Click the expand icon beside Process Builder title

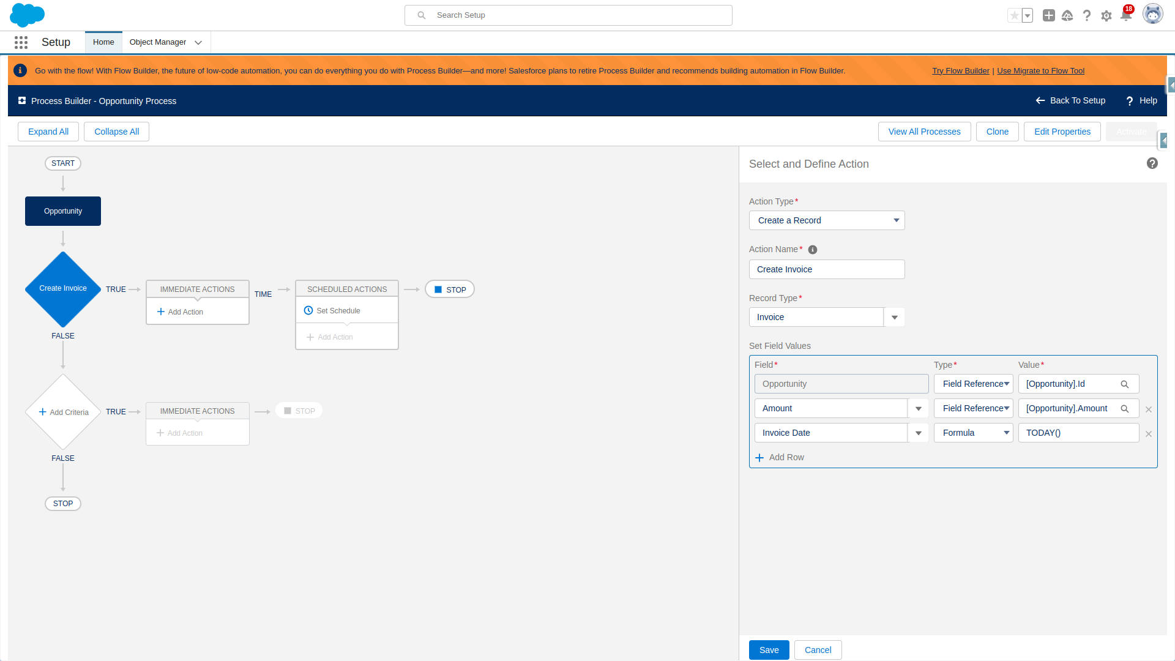coord(22,100)
